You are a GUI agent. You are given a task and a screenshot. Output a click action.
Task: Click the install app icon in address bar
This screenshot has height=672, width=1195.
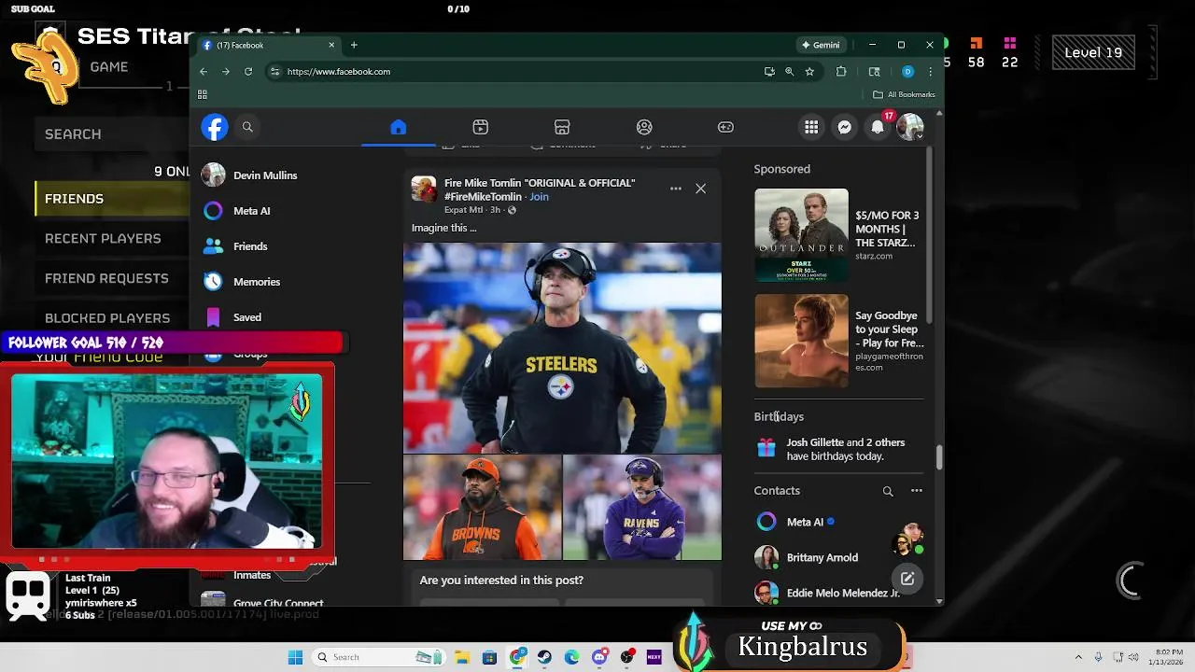769,71
